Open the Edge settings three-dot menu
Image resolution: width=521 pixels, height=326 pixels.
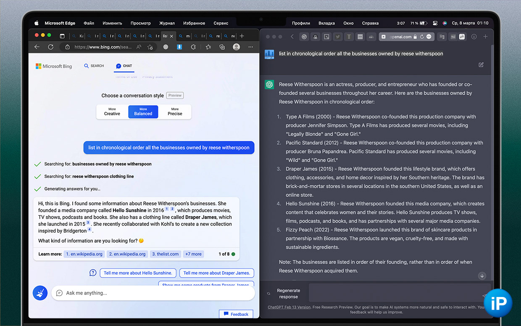coord(251,48)
